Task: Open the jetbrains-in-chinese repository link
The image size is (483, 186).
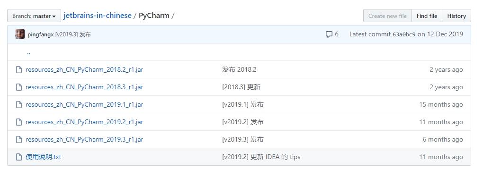Action: (98, 16)
